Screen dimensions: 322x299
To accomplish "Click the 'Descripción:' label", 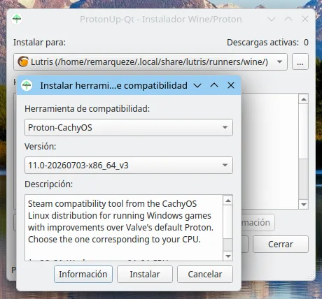I will (49, 184).
